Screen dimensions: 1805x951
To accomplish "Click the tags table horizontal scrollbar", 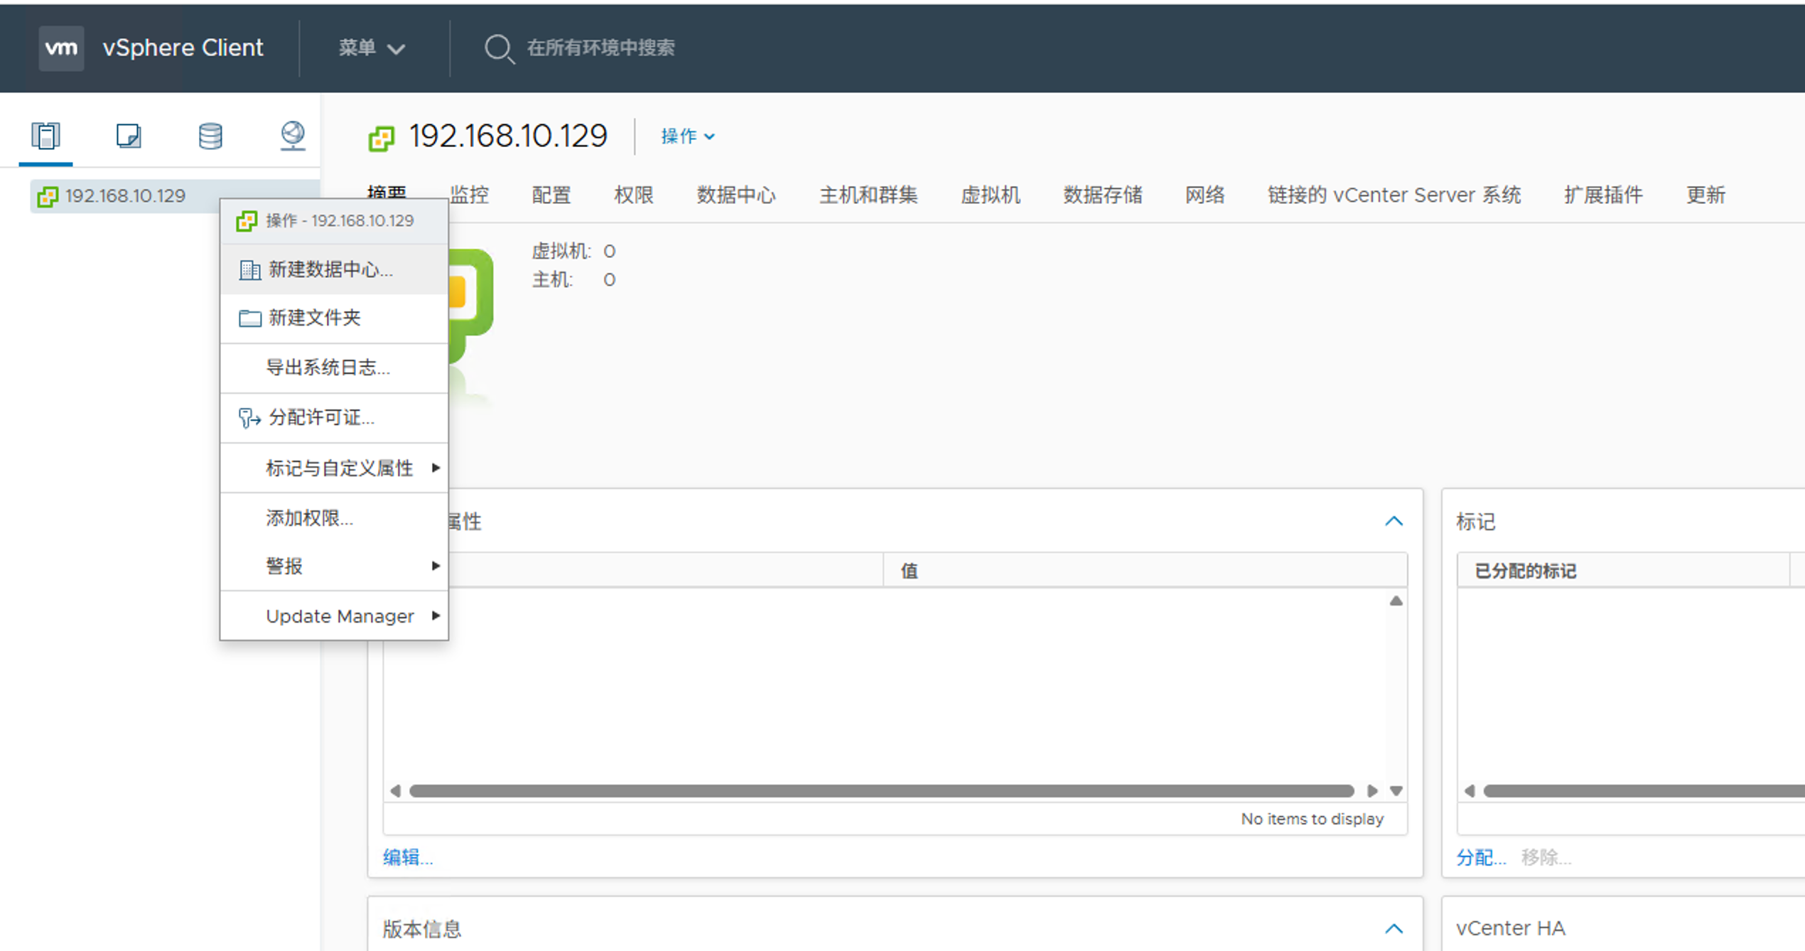I will (1644, 791).
